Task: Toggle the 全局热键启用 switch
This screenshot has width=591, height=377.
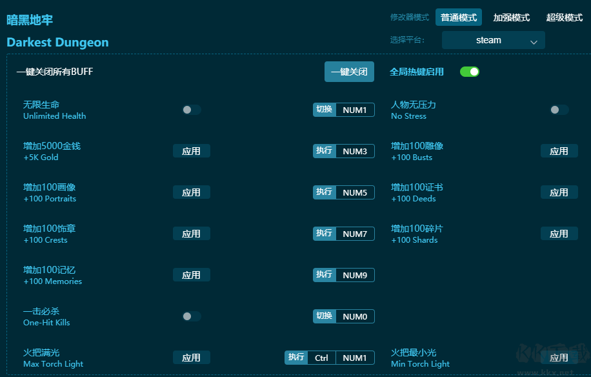Action: pyautogui.click(x=470, y=72)
